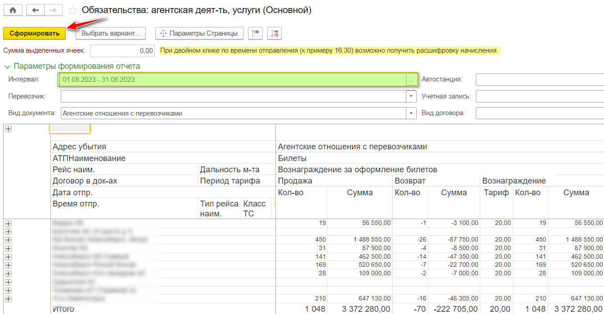The image size is (604, 314).
Task: Open Выбрать вариант... dialog
Action: [110, 33]
